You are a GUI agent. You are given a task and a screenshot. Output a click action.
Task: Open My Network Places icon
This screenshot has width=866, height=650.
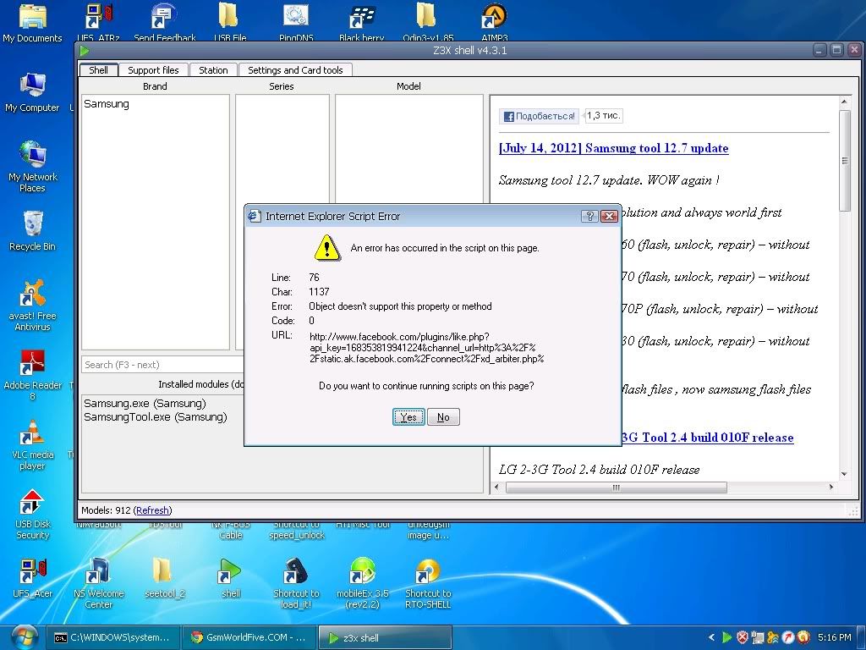33,167
